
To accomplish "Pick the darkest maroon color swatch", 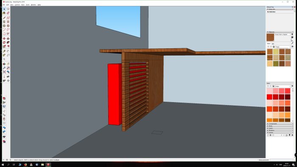I will coord(288,97).
